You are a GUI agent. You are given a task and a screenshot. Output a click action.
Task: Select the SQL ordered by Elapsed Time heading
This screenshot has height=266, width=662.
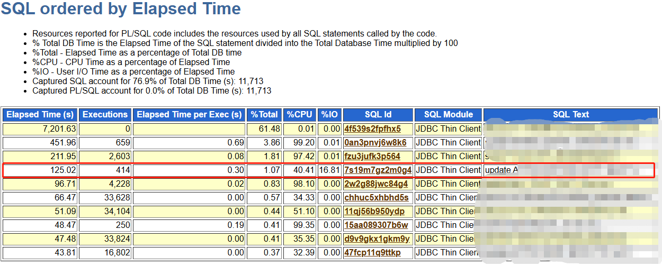coord(121,9)
